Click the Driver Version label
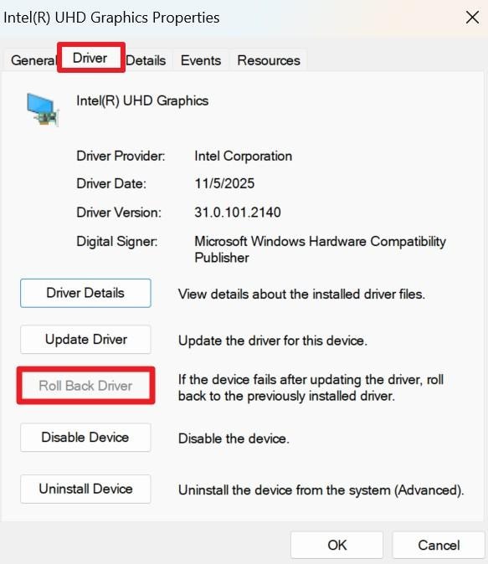Image resolution: width=488 pixels, height=564 pixels. (x=119, y=213)
